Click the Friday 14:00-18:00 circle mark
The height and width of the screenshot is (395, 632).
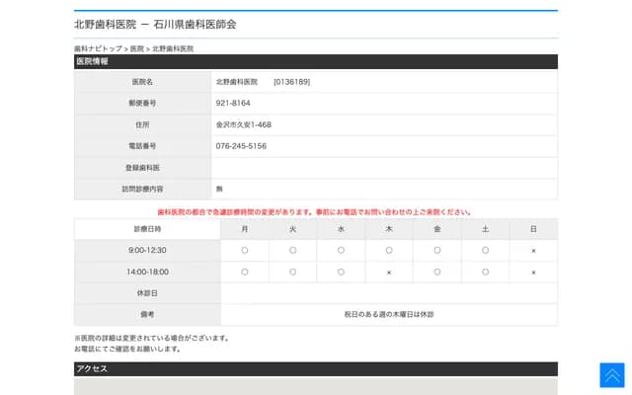[437, 272]
